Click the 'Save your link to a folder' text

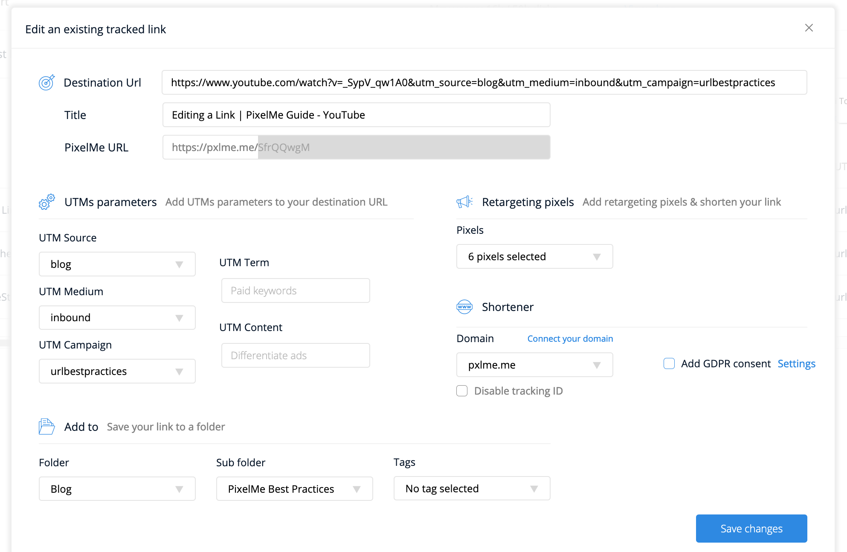pos(166,427)
